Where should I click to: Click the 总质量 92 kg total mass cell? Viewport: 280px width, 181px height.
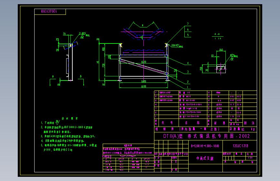tap(243, 129)
